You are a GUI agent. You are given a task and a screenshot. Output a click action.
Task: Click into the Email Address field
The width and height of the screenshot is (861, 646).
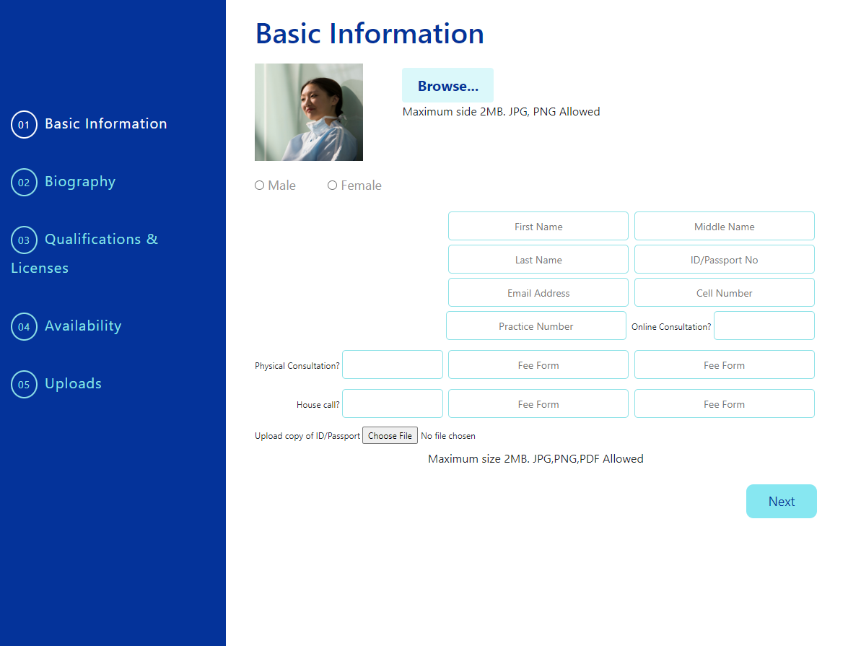pos(538,292)
